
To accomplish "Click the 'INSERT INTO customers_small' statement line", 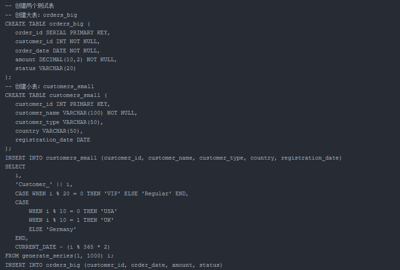I will [x=173, y=158].
